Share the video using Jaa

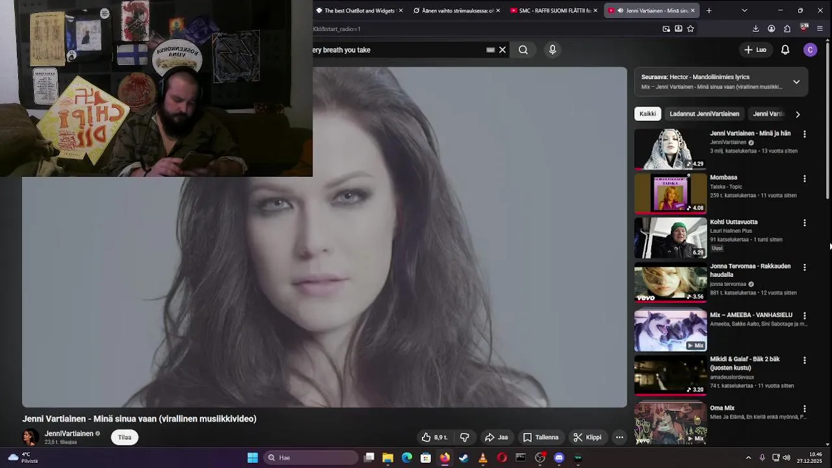pos(497,437)
